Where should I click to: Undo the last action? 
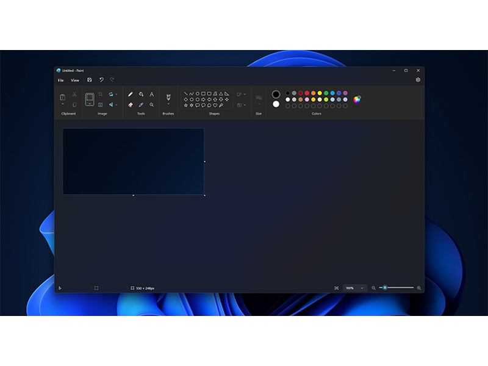tap(101, 80)
